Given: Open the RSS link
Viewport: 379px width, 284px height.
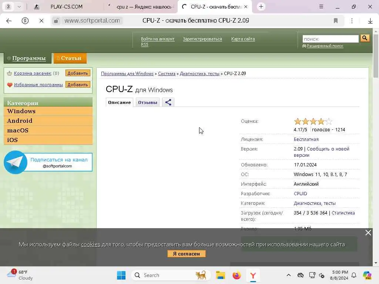Looking at the screenshot, I should coord(145,44).
